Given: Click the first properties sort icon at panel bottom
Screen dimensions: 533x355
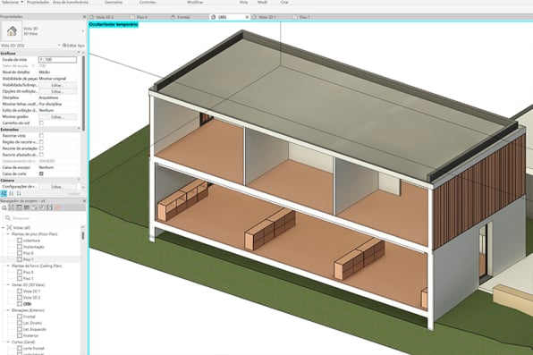Looking at the screenshot, I should click(4, 193).
